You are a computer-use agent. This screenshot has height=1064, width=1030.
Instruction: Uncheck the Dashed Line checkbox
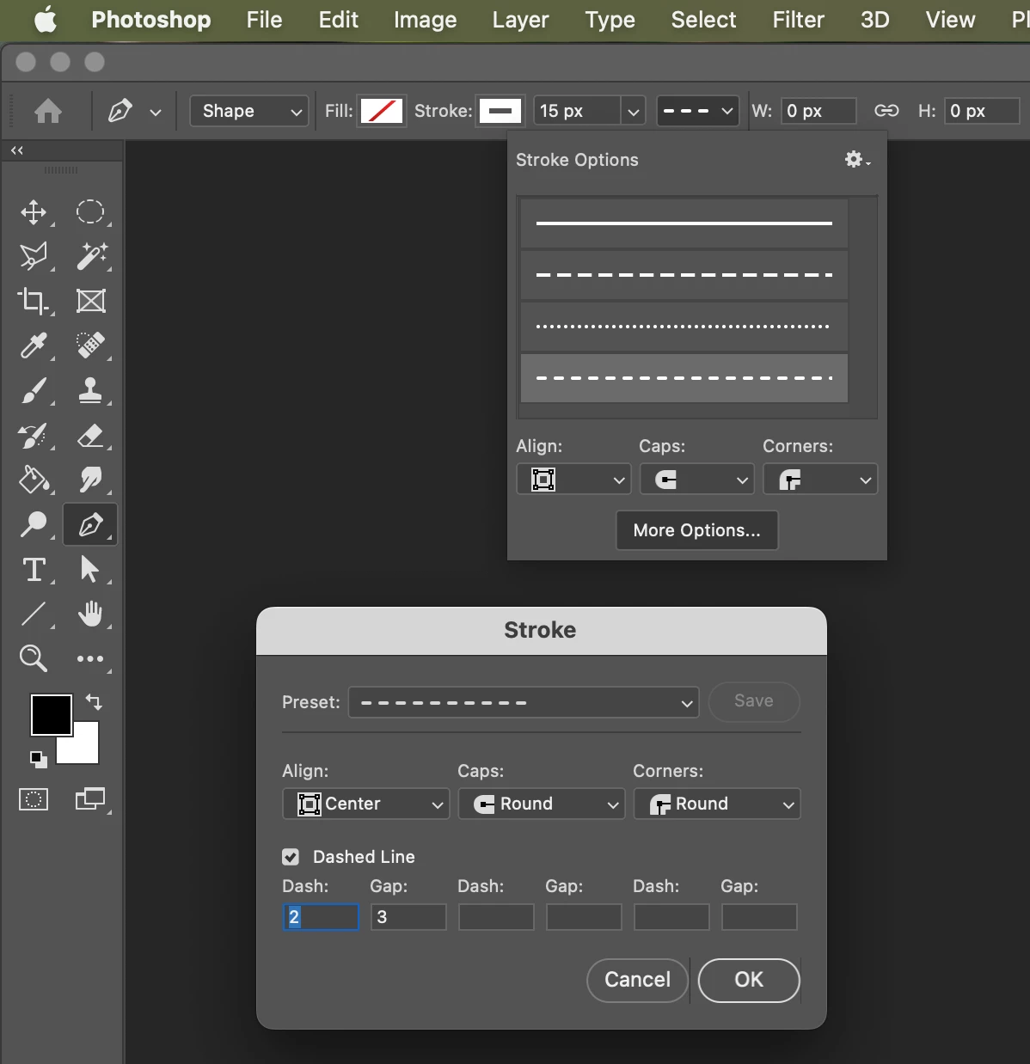click(291, 857)
